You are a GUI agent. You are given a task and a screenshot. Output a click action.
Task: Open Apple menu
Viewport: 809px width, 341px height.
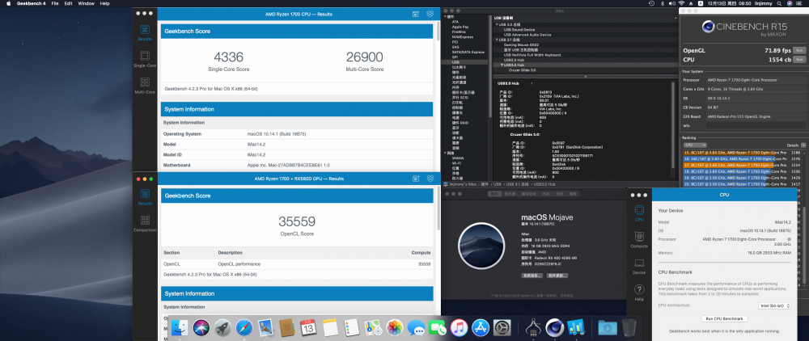pos(7,3)
